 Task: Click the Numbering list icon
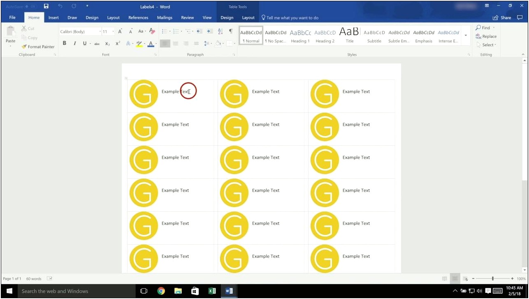[x=176, y=31]
